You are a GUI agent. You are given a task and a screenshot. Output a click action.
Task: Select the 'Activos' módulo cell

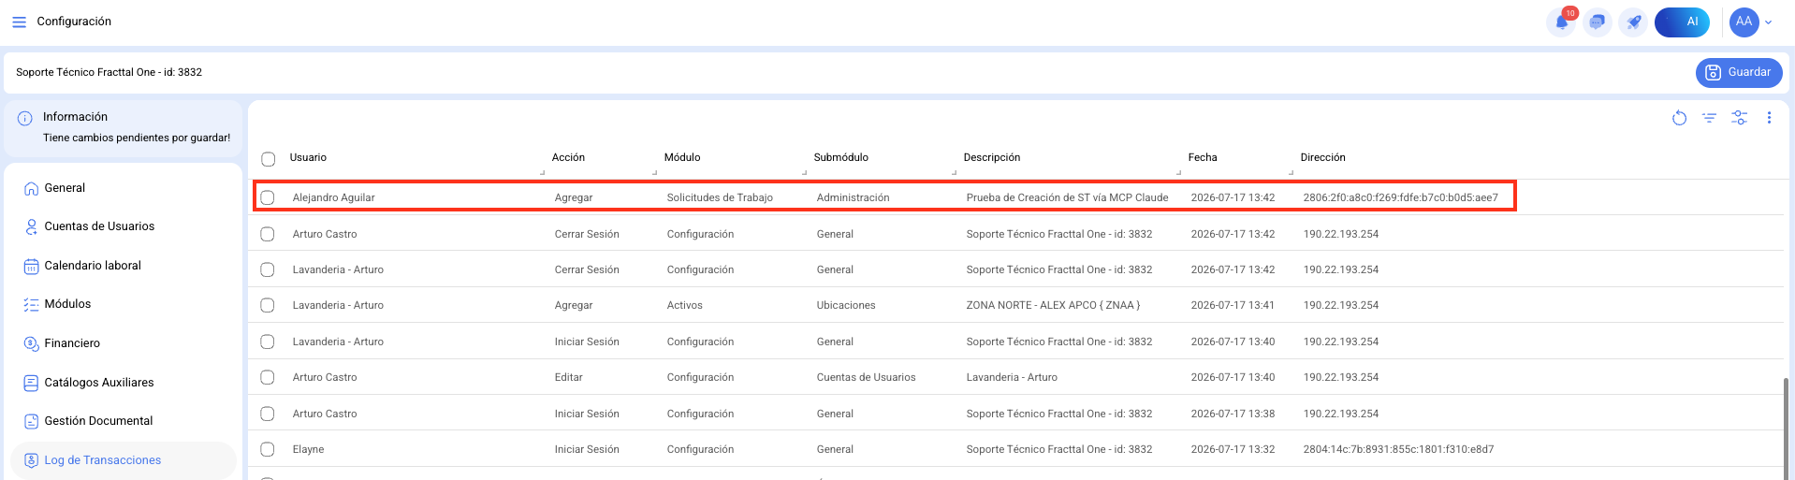coord(684,305)
